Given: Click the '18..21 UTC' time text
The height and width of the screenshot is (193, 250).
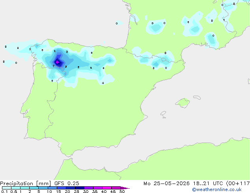Looking at the screenshot, I should click(x=209, y=184).
